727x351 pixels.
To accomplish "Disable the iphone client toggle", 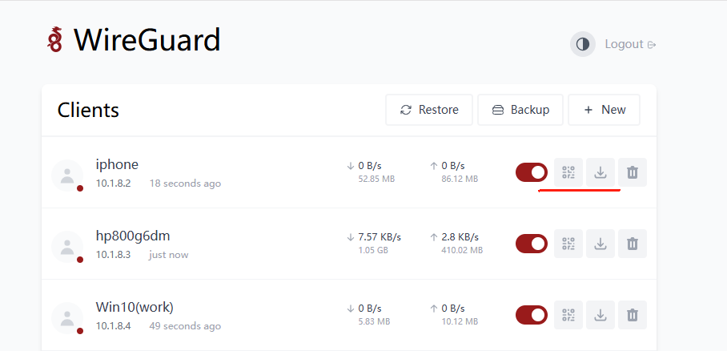I will [532, 172].
